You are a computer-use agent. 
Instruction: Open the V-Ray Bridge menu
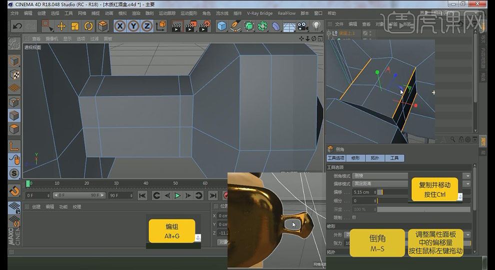259,13
